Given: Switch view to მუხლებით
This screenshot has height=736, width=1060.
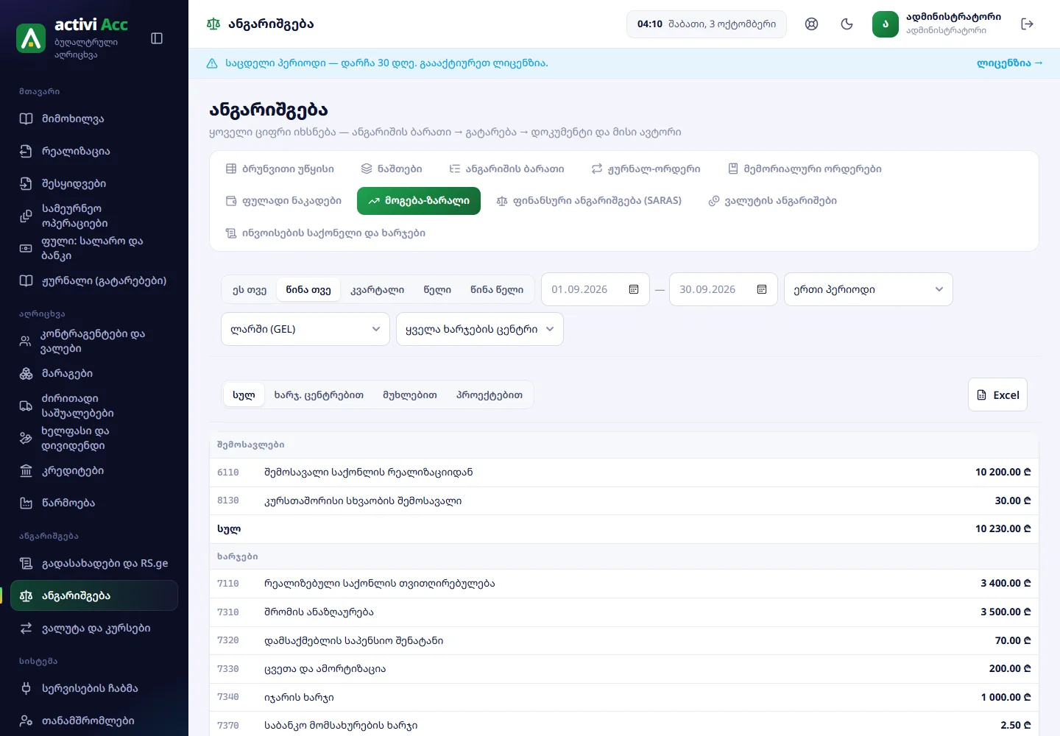Looking at the screenshot, I should [x=410, y=394].
